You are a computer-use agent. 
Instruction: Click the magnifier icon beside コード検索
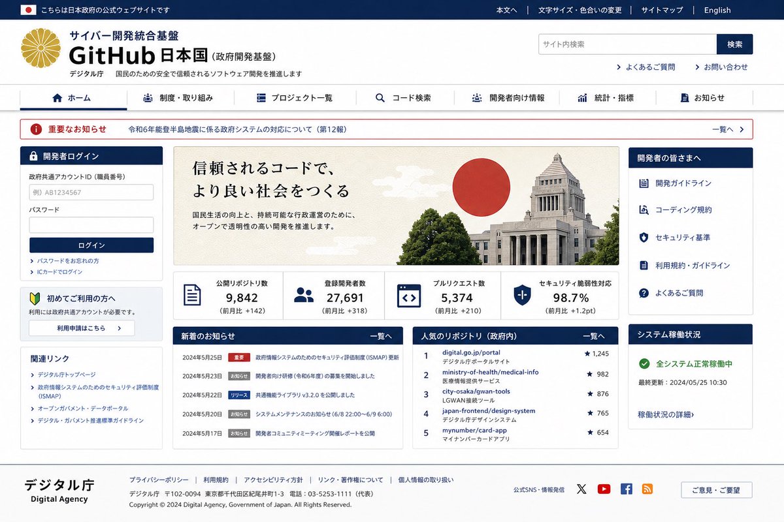[380, 98]
